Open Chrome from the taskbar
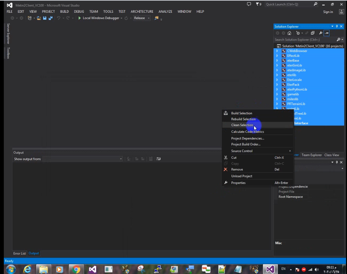 point(76,269)
